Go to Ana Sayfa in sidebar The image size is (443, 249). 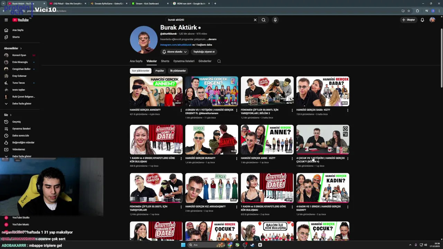[18, 30]
